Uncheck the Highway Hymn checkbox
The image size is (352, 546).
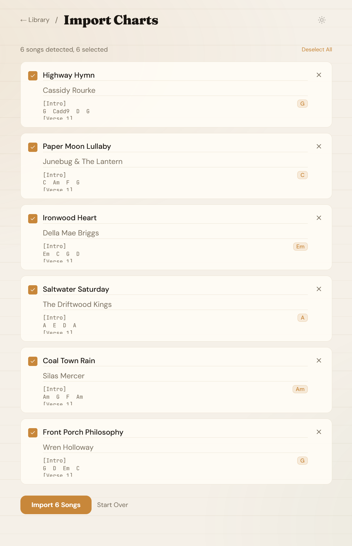(33, 76)
